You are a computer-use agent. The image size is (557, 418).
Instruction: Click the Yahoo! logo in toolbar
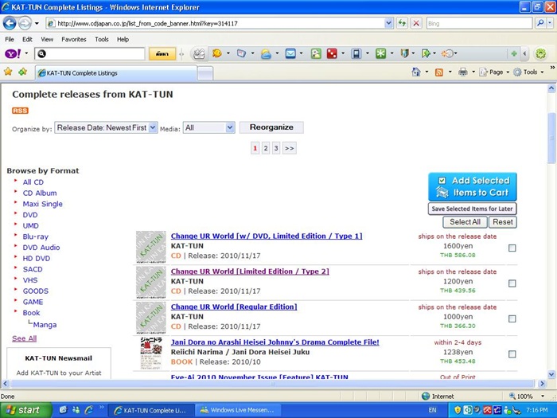coord(13,53)
